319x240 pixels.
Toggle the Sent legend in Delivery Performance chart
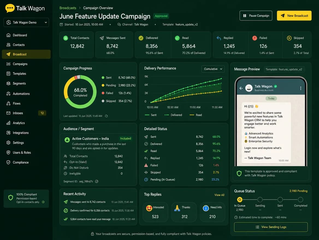[150, 115]
